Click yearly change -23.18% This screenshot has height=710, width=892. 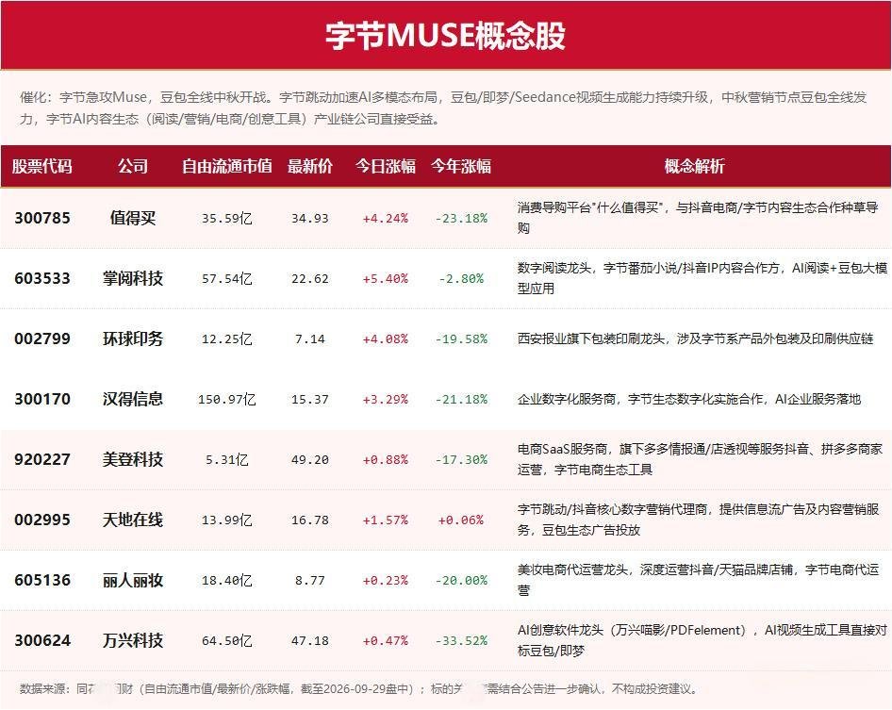[x=461, y=219]
